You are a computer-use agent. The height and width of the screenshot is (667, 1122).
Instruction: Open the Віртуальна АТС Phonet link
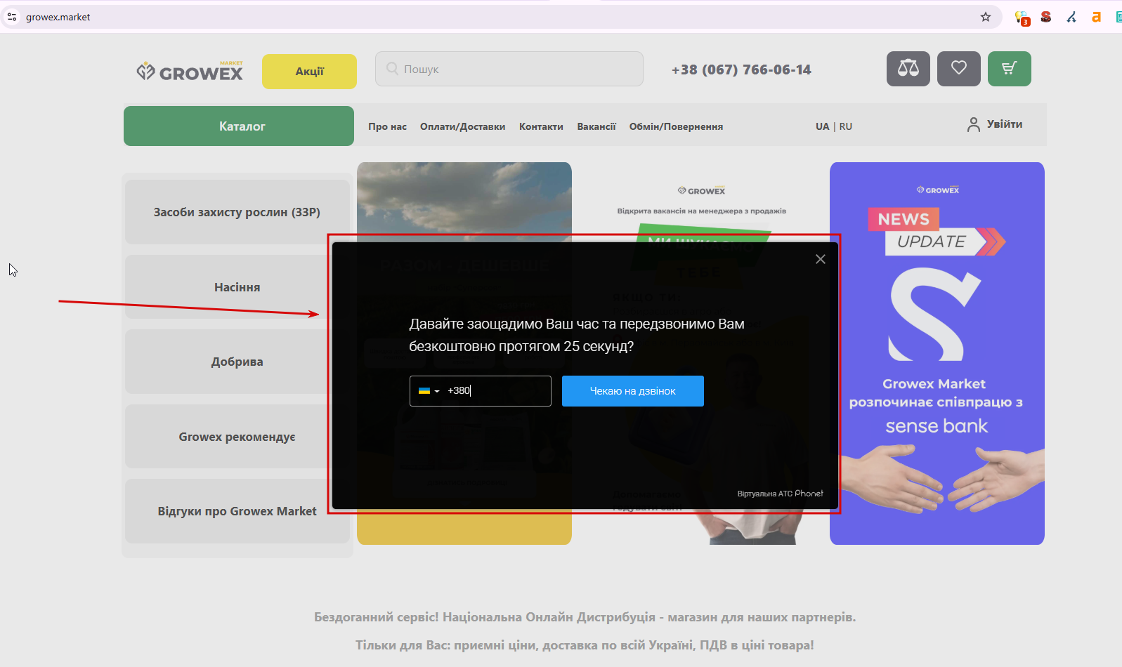tap(780, 494)
